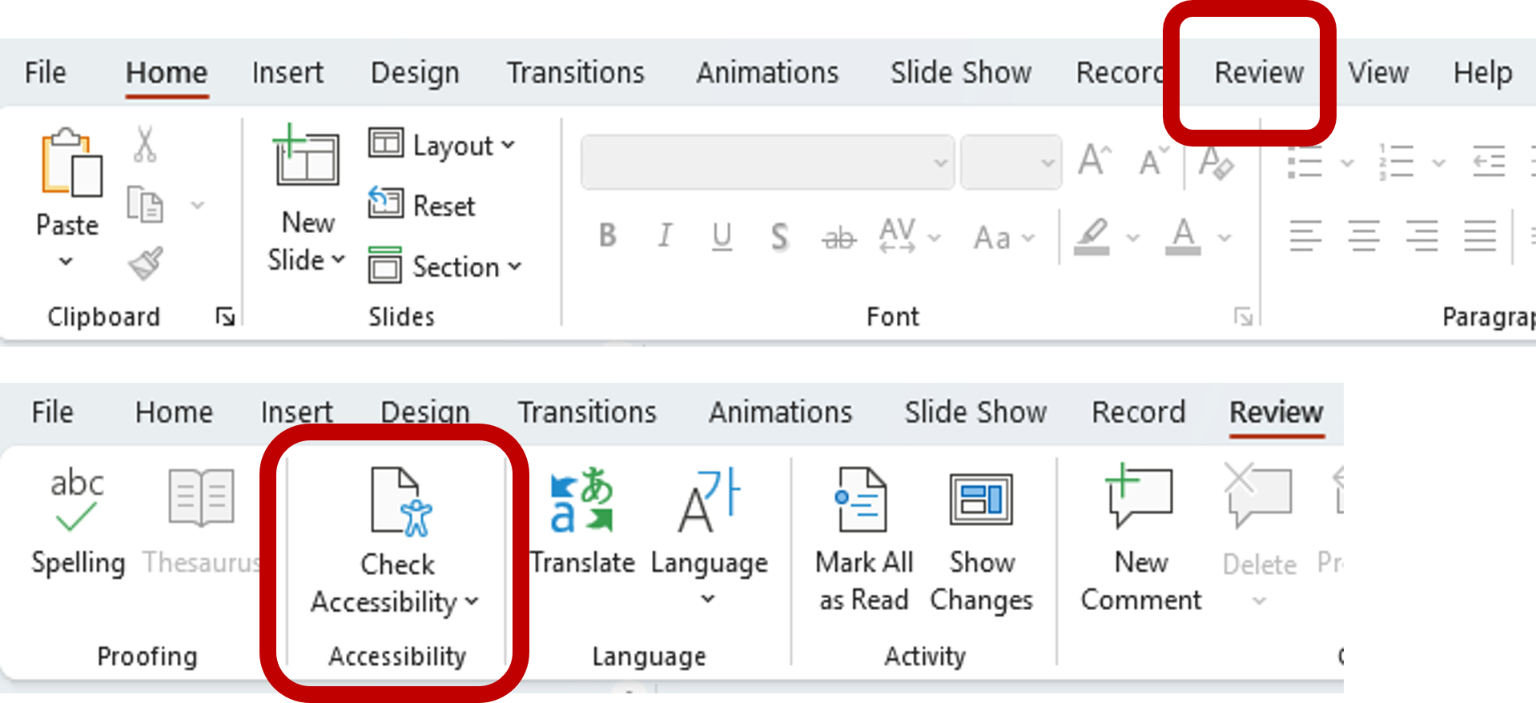The height and width of the screenshot is (703, 1536).
Task: Toggle Align Left
Action: click(x=1305, y=236)
